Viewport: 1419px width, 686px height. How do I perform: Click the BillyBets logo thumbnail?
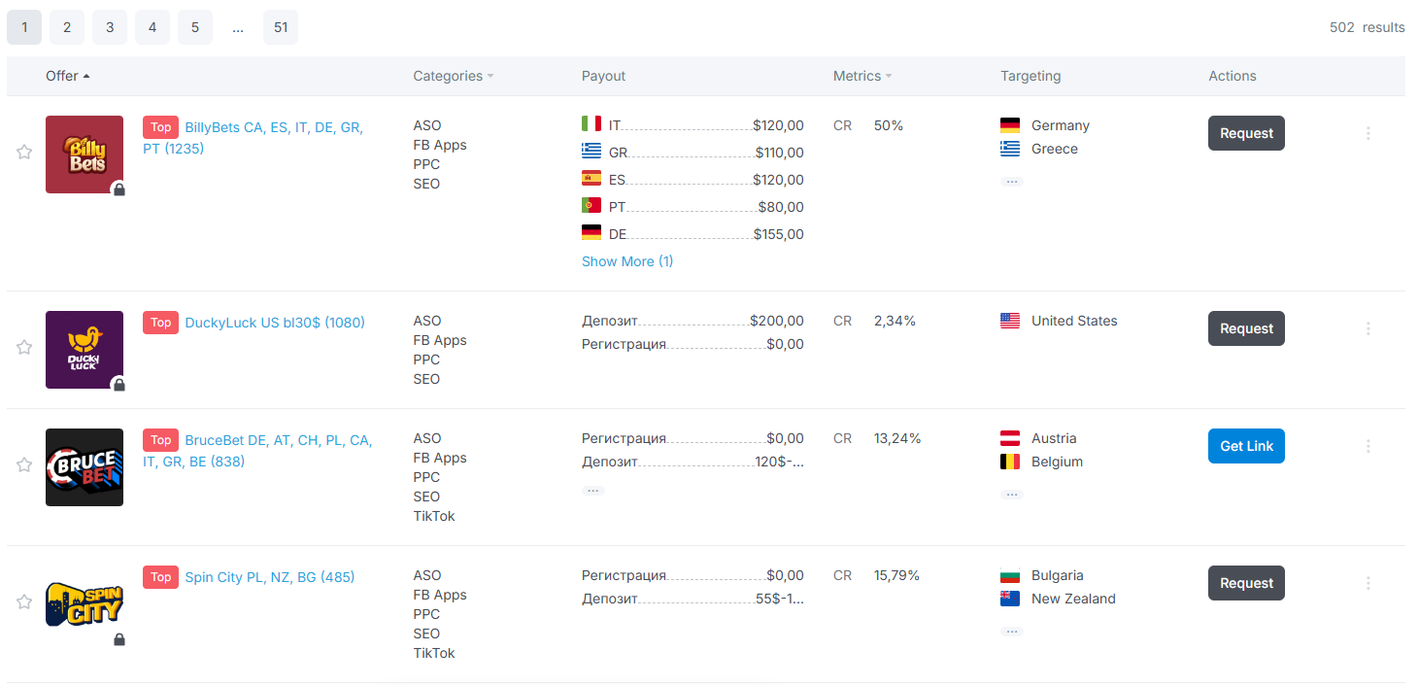[84, 154]
